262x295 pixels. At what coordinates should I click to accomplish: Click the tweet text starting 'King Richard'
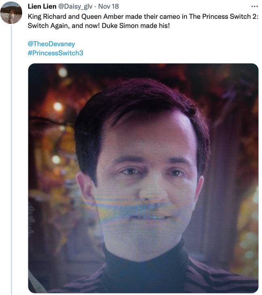(x=143, y=21)
